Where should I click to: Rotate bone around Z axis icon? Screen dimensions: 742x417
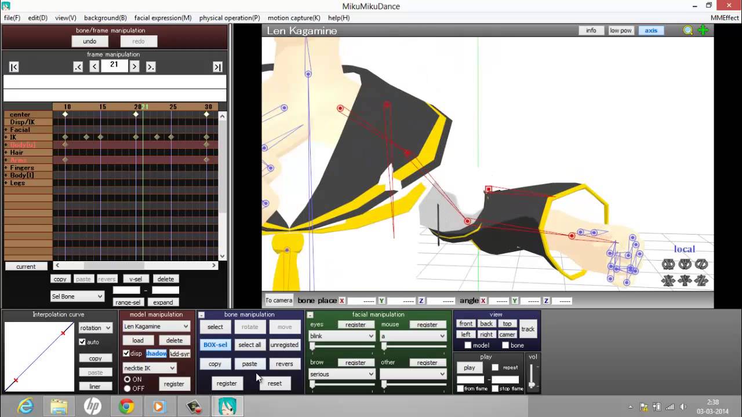pos(701,264)
